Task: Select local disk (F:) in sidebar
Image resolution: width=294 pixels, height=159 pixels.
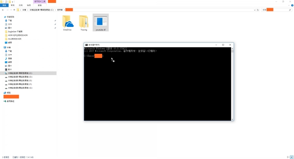Action: tap(20, 84)
